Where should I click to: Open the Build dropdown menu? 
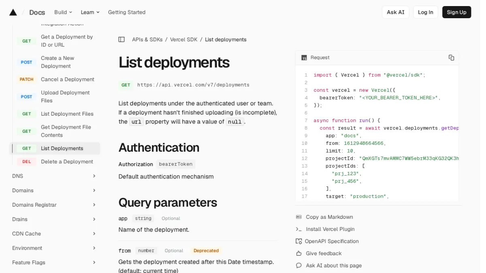coord(63,12)
